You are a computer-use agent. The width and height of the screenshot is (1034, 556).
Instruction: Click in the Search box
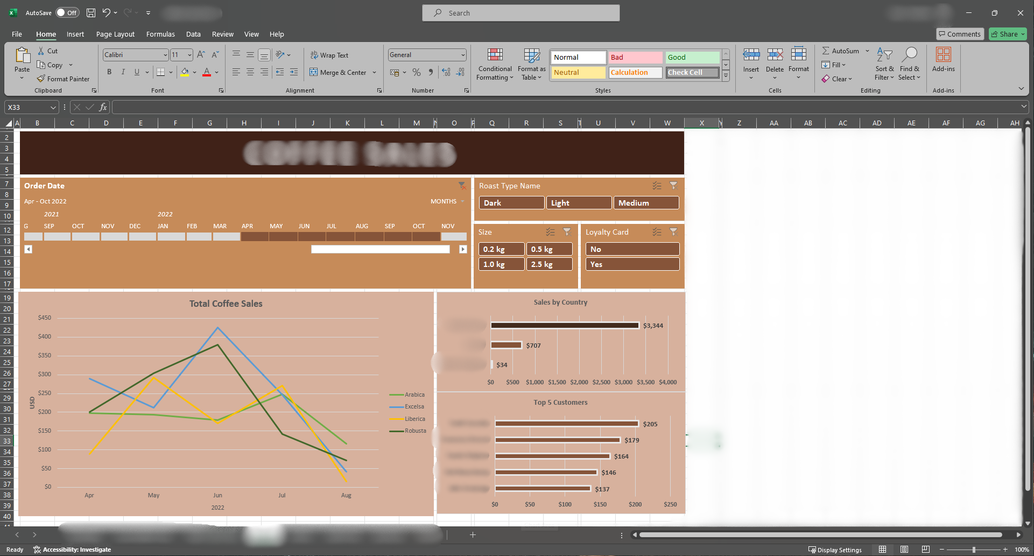[520, 13]
